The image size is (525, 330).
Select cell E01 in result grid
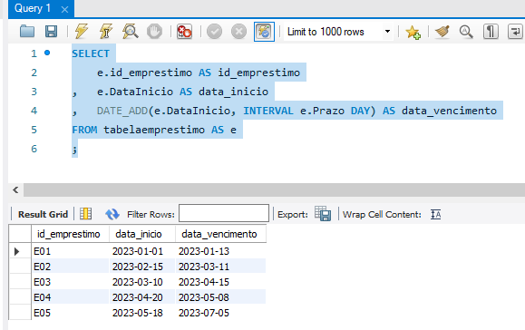pos(71,251)
